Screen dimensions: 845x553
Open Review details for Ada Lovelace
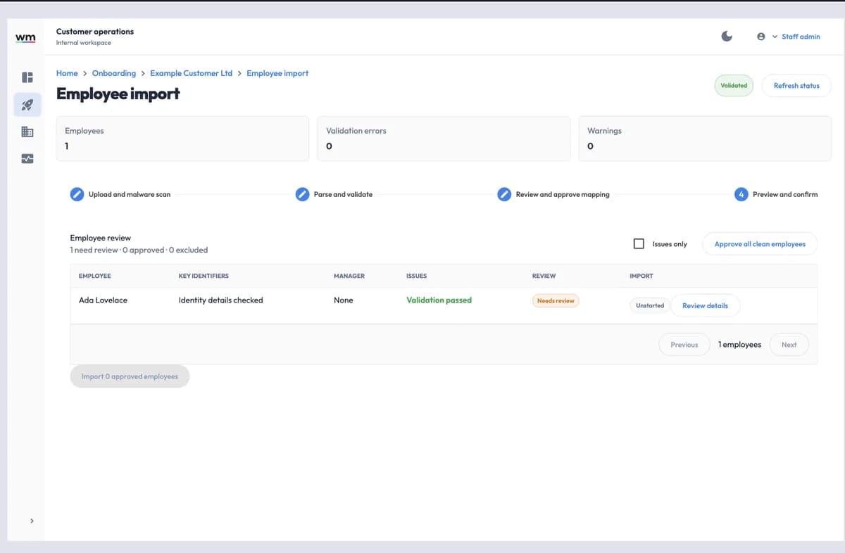705,305
